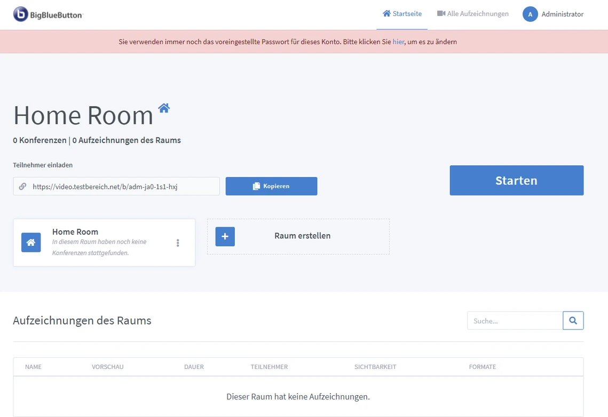Click the Raum erstellen label
This screenshot has width=608, height=417.
pyautogui.click(x=302, y=236)
